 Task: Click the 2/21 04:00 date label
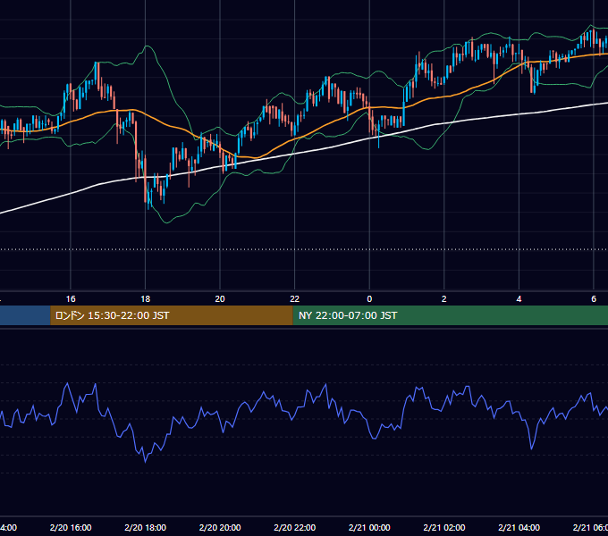pos(519,527)
